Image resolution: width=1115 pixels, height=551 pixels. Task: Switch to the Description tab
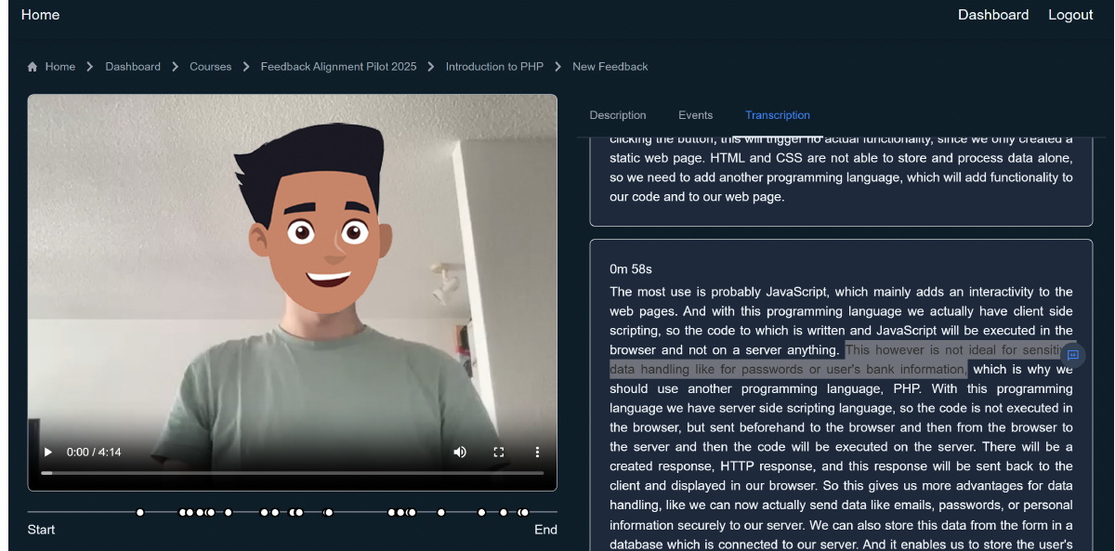618,115
